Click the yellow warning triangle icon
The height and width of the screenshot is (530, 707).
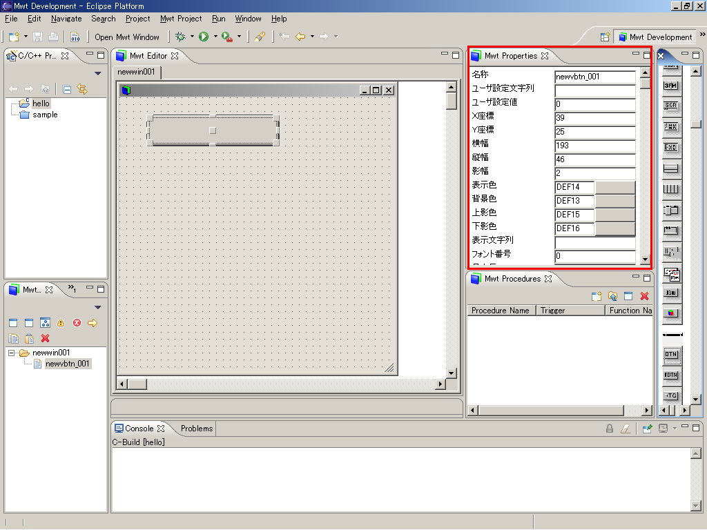tap(61, 323)
